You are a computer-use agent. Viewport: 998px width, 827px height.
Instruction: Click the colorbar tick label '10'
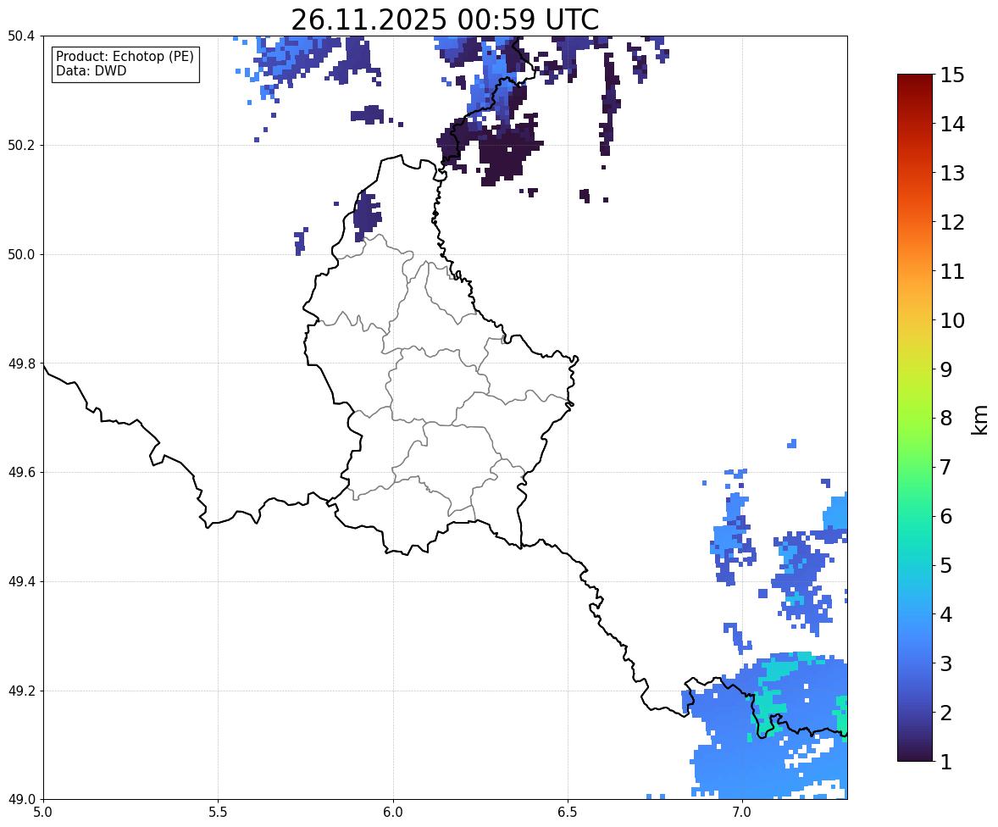(x=952, y=320)
